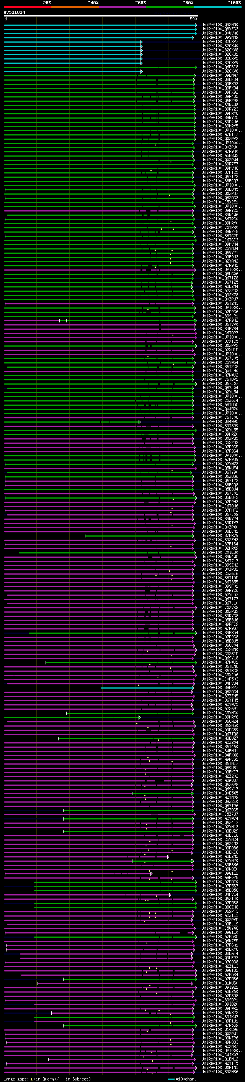Viewport: 245px width, 1082px height.
Task: Select row UniRef100_B9HRY8
Action: pos(220,113)
